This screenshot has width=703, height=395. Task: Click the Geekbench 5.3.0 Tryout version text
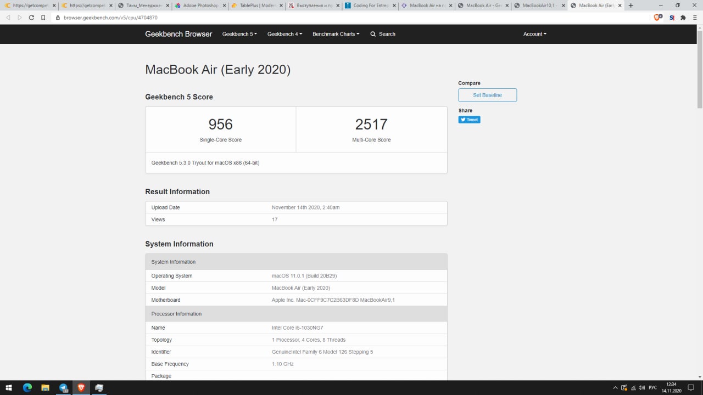205,163
